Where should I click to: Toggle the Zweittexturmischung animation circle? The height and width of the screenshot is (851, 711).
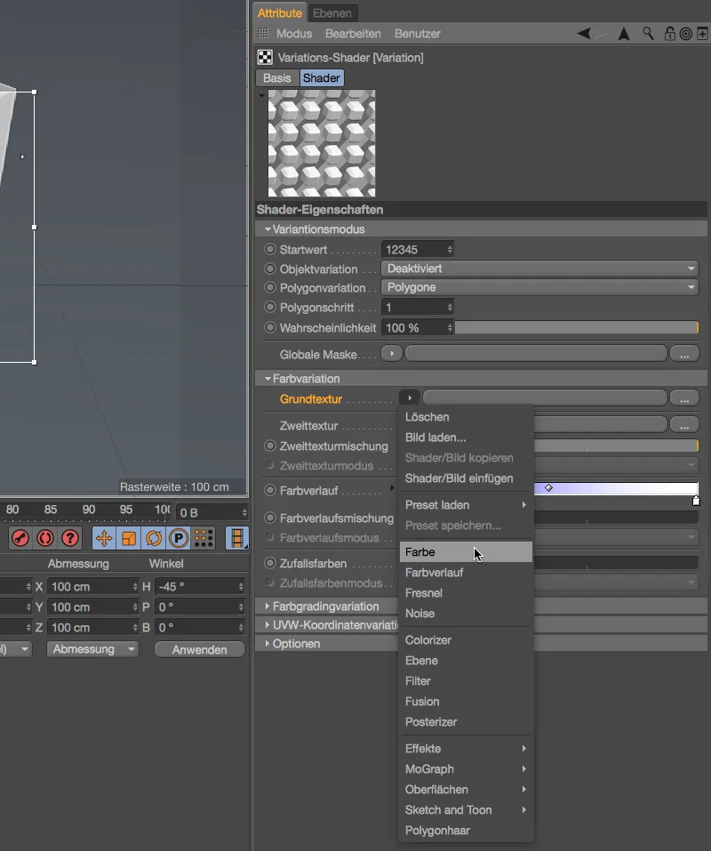click(x=269, y=446)
